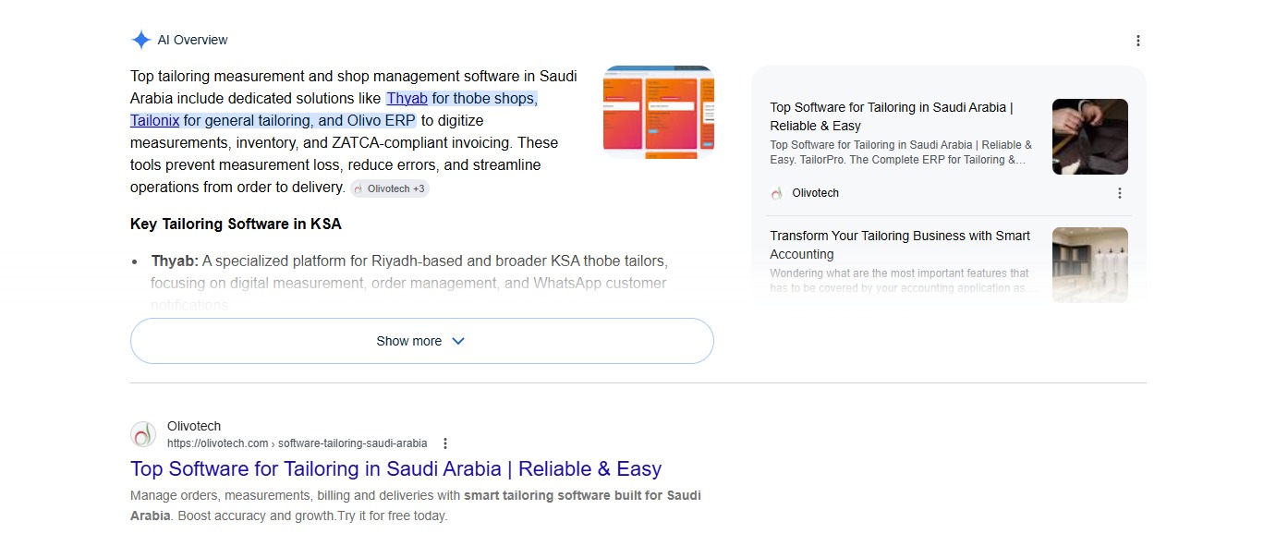Image resolution: width=1288 pixels, height=546 pixels.
Task: Open three-dot menu beside the olivotech.com result URL
Action: [x=445, y=443]
